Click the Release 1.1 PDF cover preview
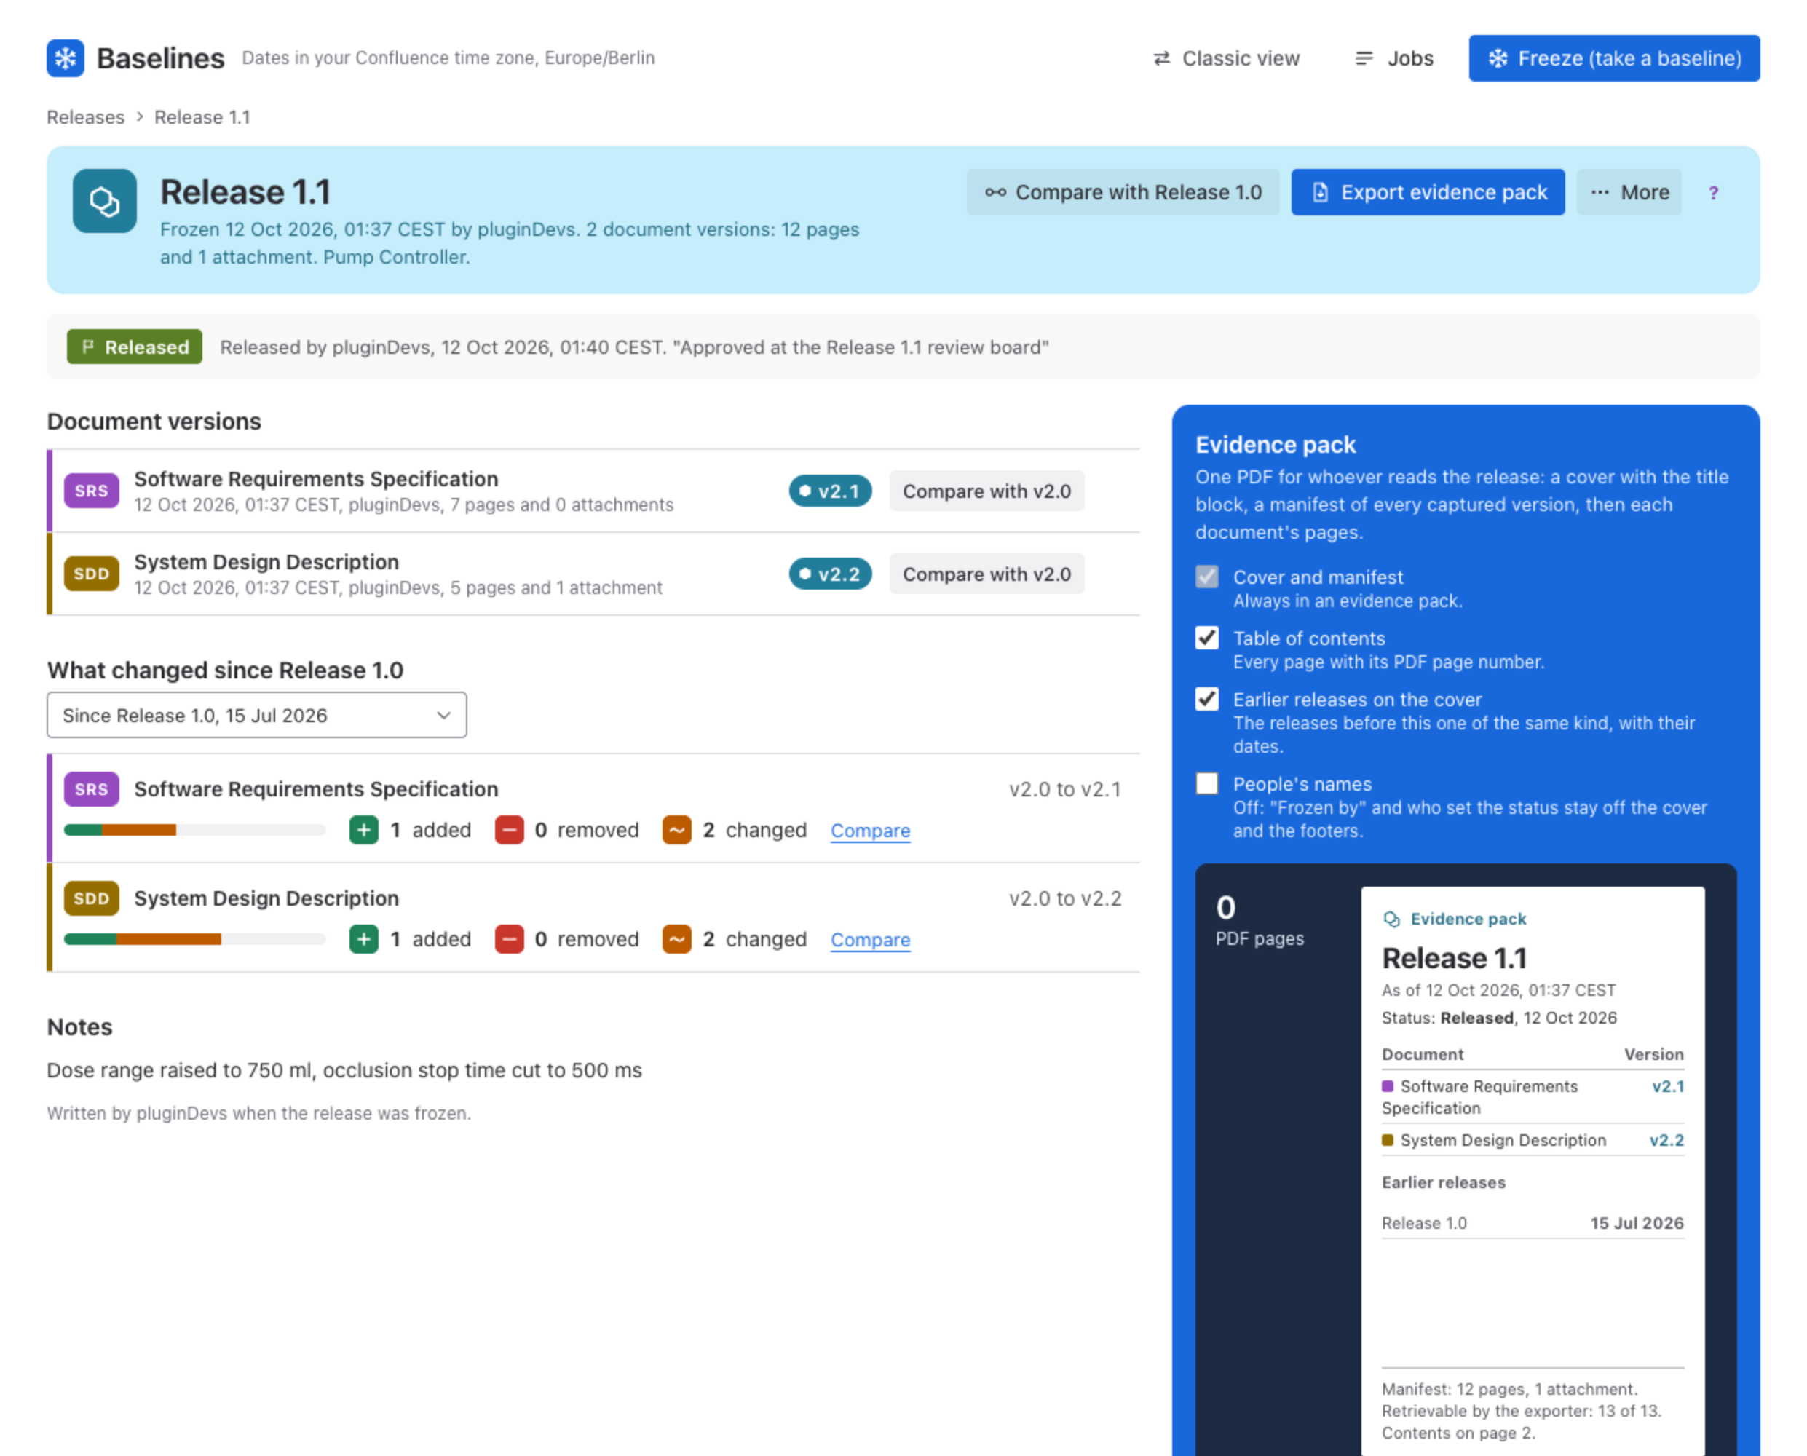 coord(1533,1170)
